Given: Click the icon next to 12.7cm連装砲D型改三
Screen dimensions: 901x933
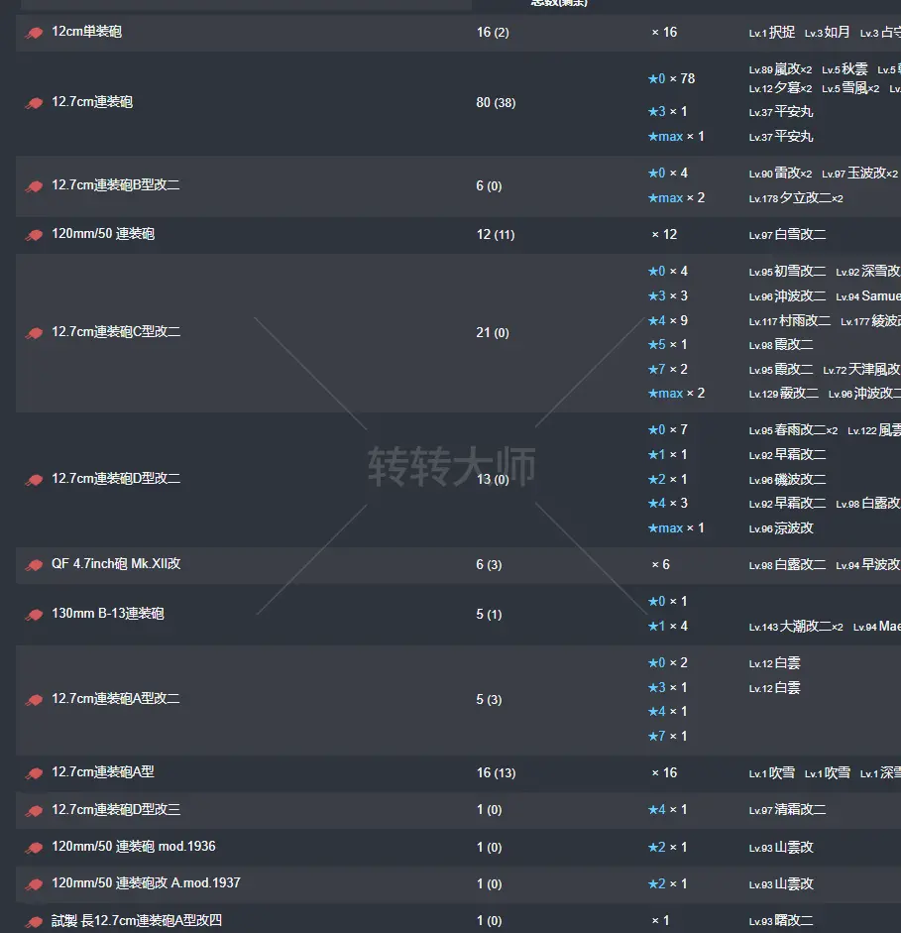Looking at the screenshot, I should (x=34, y=810).
